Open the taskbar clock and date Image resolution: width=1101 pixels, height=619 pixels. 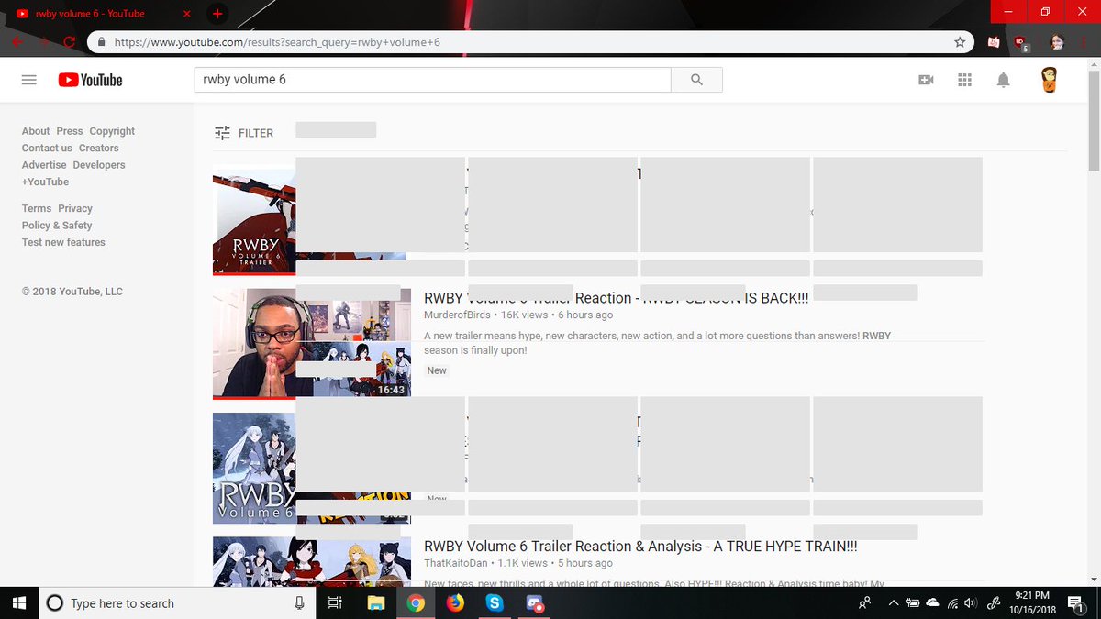coord(1031,602)
